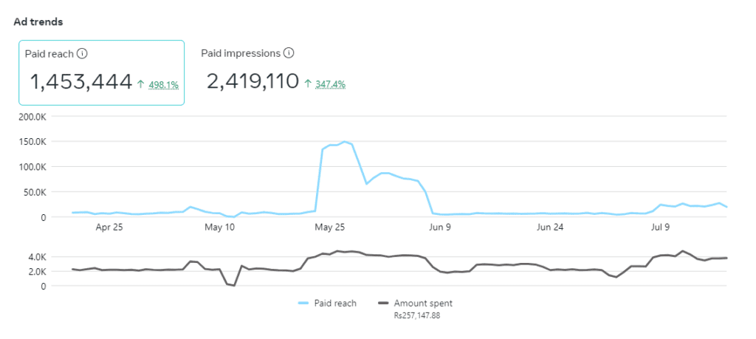Image resolution: width=756 pixels, height=339 pixels.
Task: Click the info icon beside Paid impressions
Action: tap(289, 53)
